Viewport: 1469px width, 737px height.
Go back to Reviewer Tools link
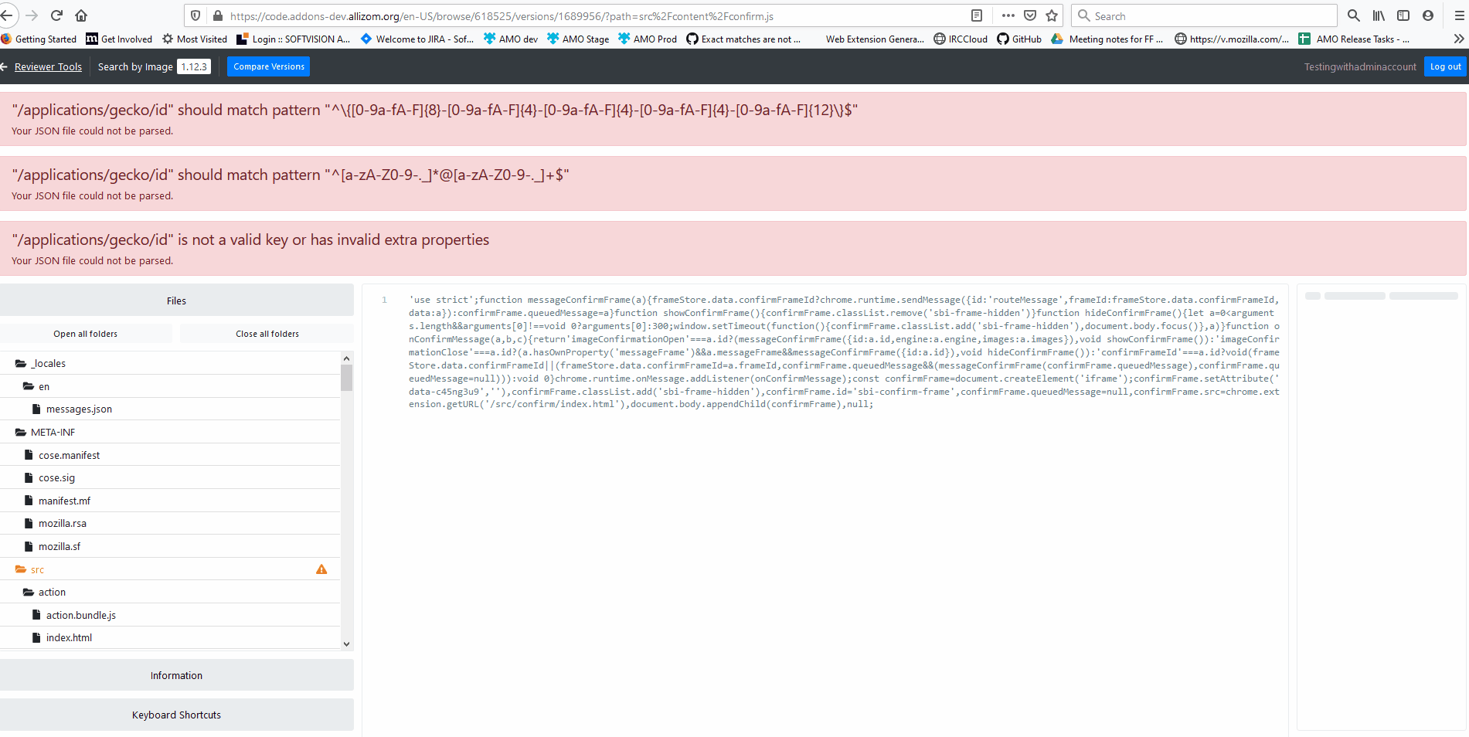[x=48, y=66]
